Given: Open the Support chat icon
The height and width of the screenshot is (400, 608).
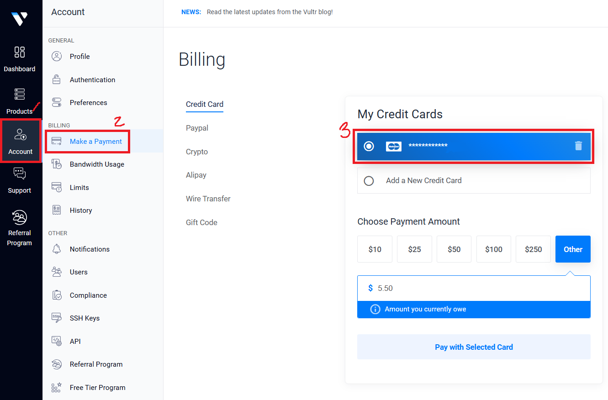Looking at the screenshot, I should [20, 174].
